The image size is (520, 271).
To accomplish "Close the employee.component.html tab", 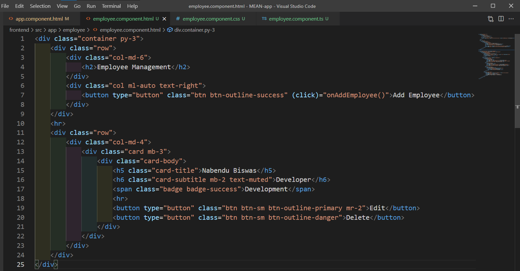I will point(164,19).
